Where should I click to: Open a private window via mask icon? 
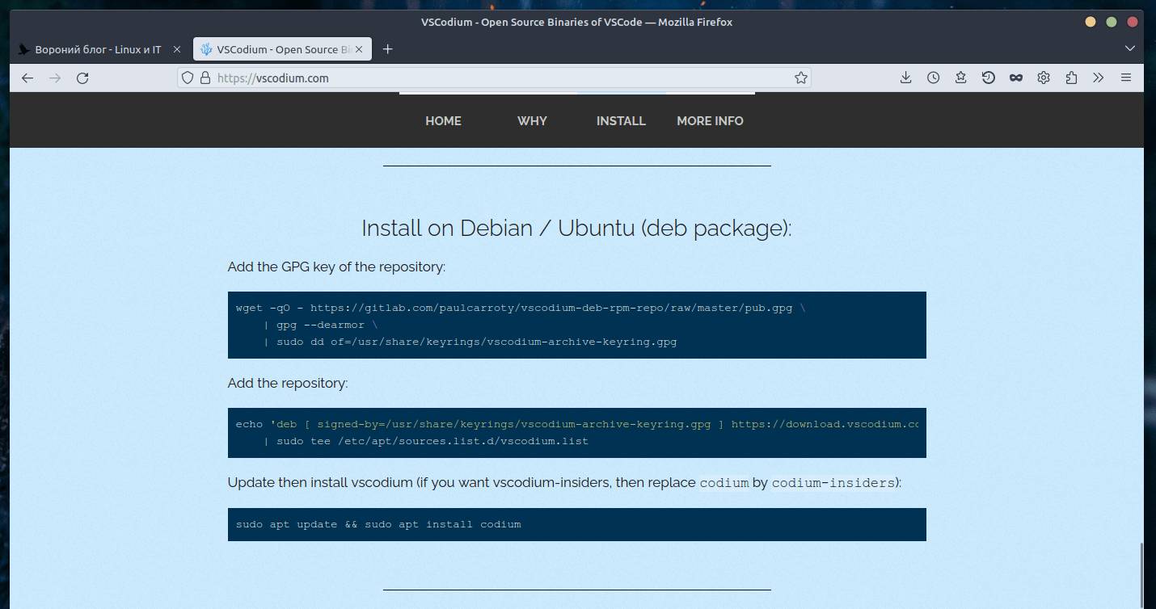pyautogui.click(x=1016, y=78)
